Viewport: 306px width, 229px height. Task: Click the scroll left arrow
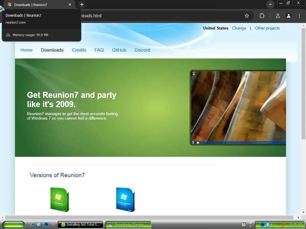(x=2, y=217)
